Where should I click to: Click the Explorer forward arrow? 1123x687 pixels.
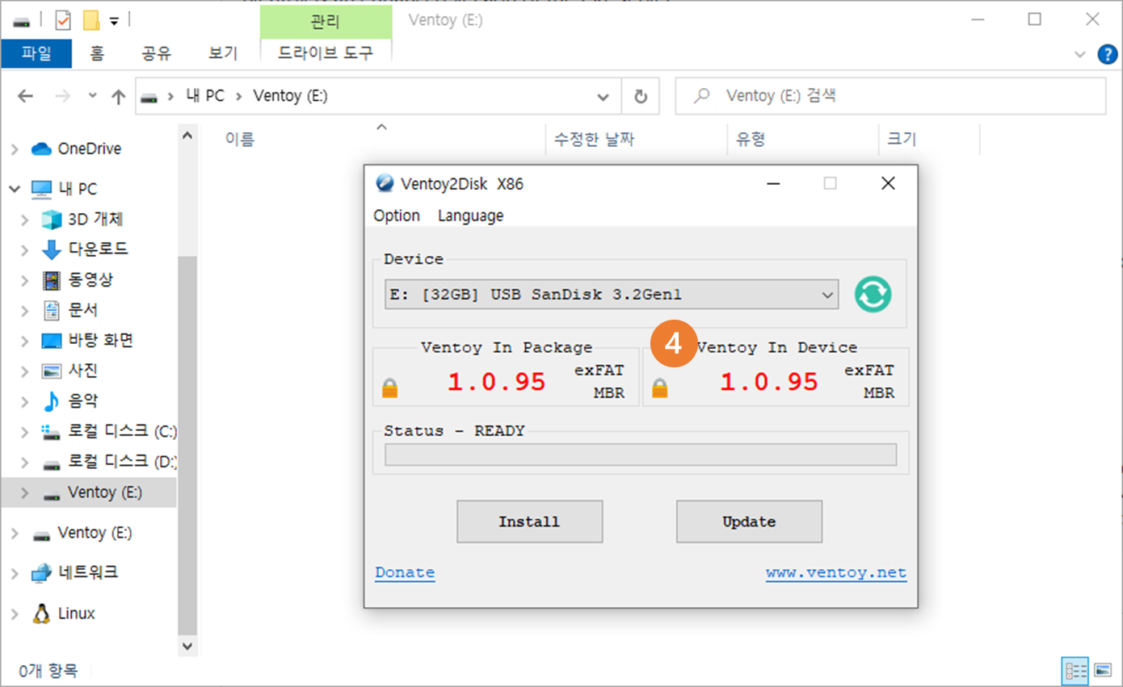(63, 96)
